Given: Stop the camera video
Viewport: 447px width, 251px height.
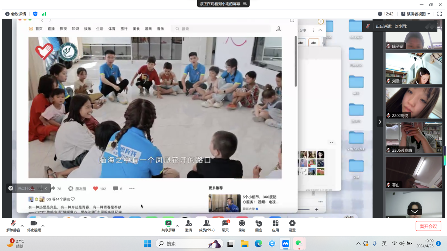Looking at the screenshot, I should pyautogui.click(x=34, y=224).
